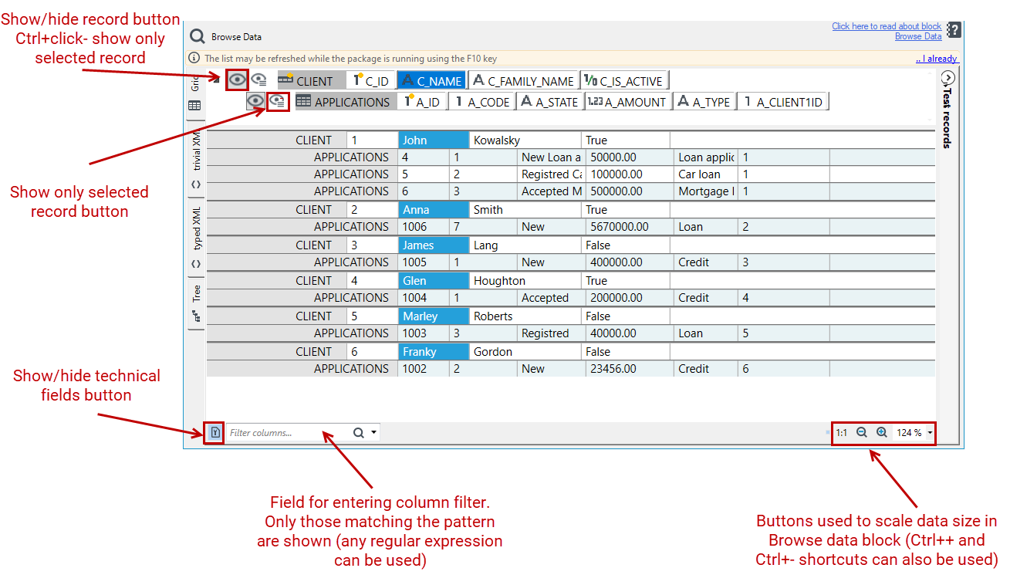Image resolution: width=1010 pixels, height=585 pixels.
Task: Select the C_ID column header
Action: [371, 80]
